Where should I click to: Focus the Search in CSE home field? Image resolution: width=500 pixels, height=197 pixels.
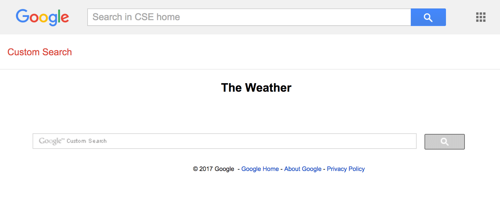coord(249,17)
